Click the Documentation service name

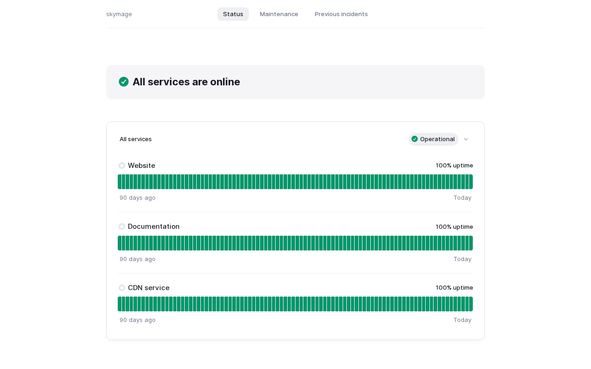tap(154, 226)
